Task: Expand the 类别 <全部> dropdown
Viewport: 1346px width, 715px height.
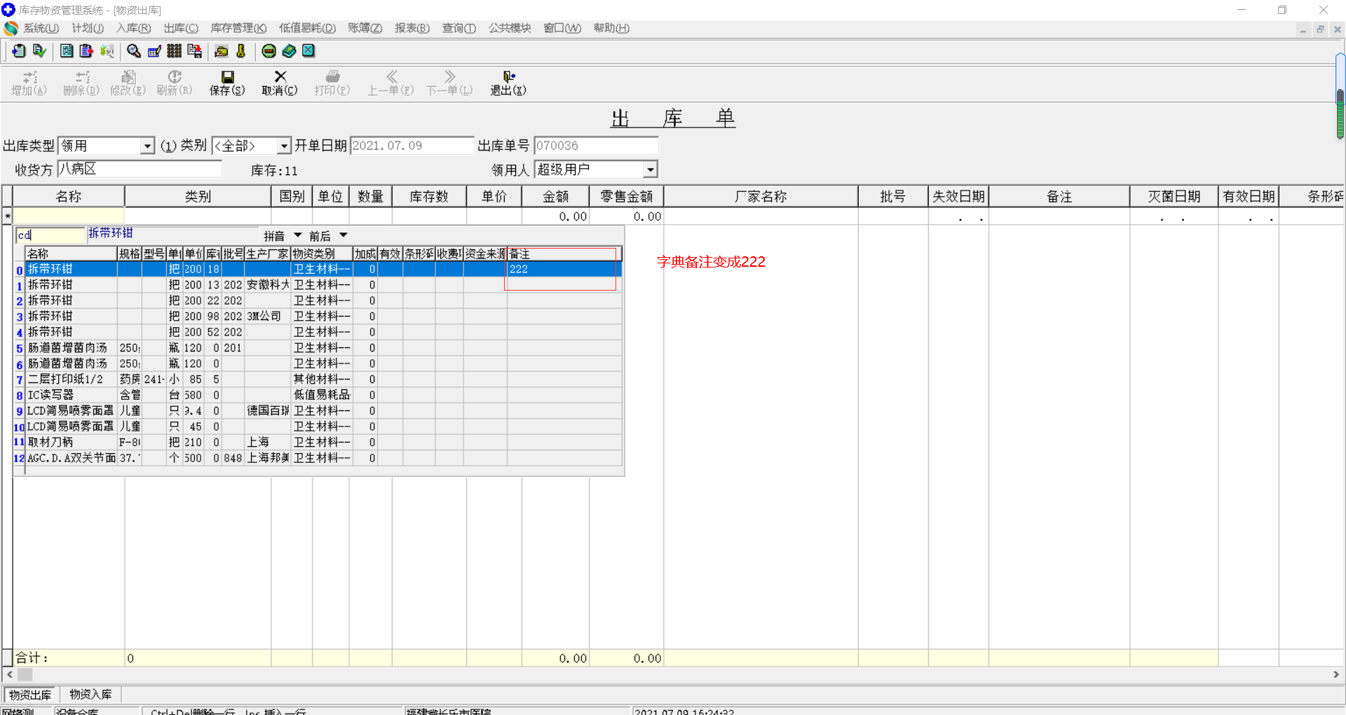Action: point(283,146)
